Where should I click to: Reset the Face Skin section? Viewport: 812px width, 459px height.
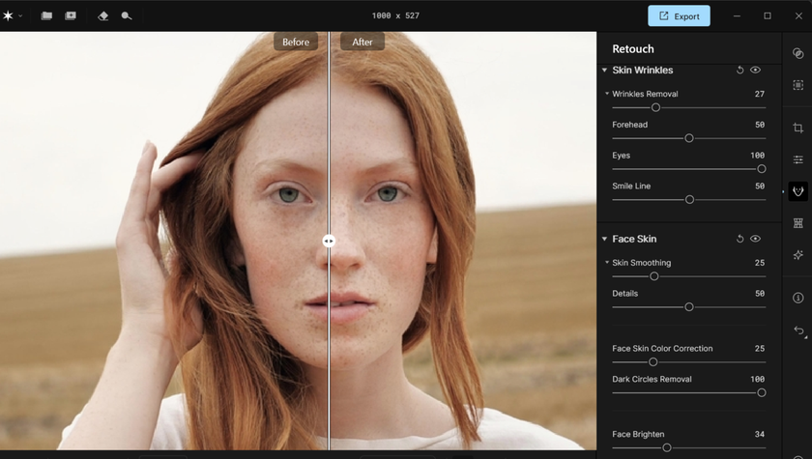point(740,239)
